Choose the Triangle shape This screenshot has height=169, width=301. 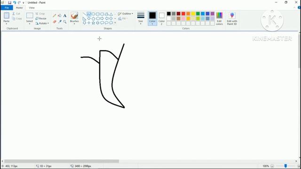pyautogui.click(x=111, y=14)
